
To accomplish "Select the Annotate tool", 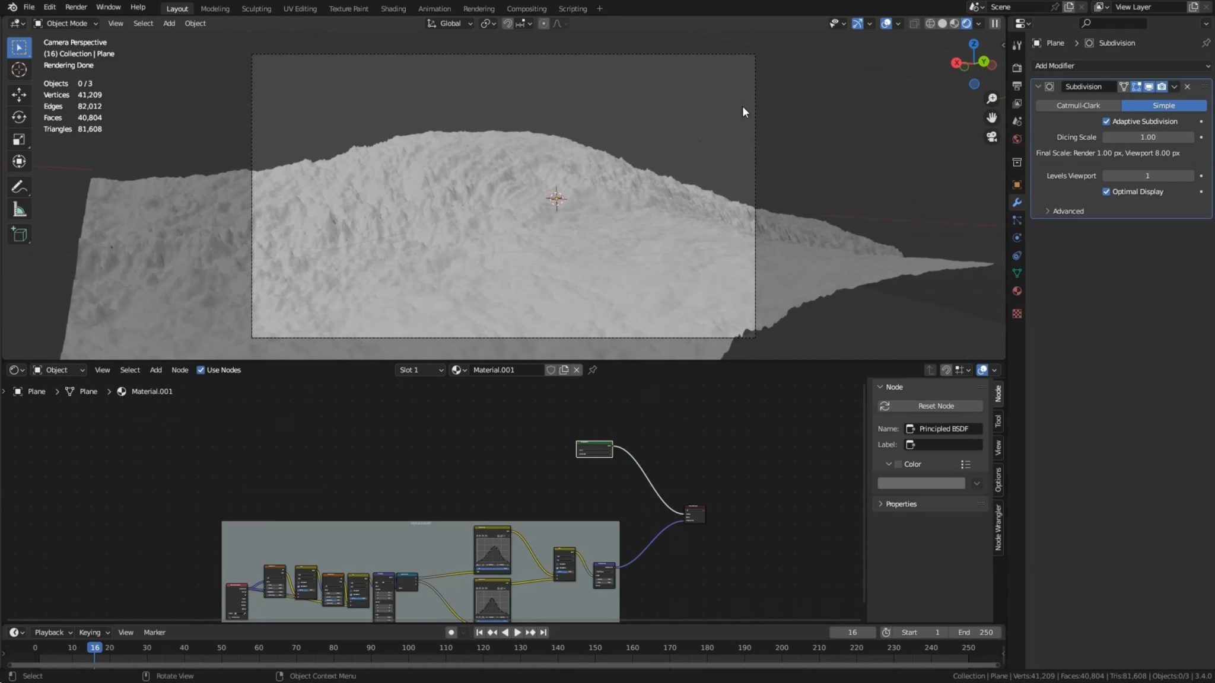I will tap(20, 186).
